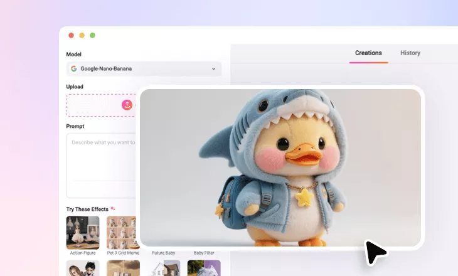The width and height of the screenshot is (458, 276).
Task: Focus the Prompt description text box
Action: pos(102,164)
